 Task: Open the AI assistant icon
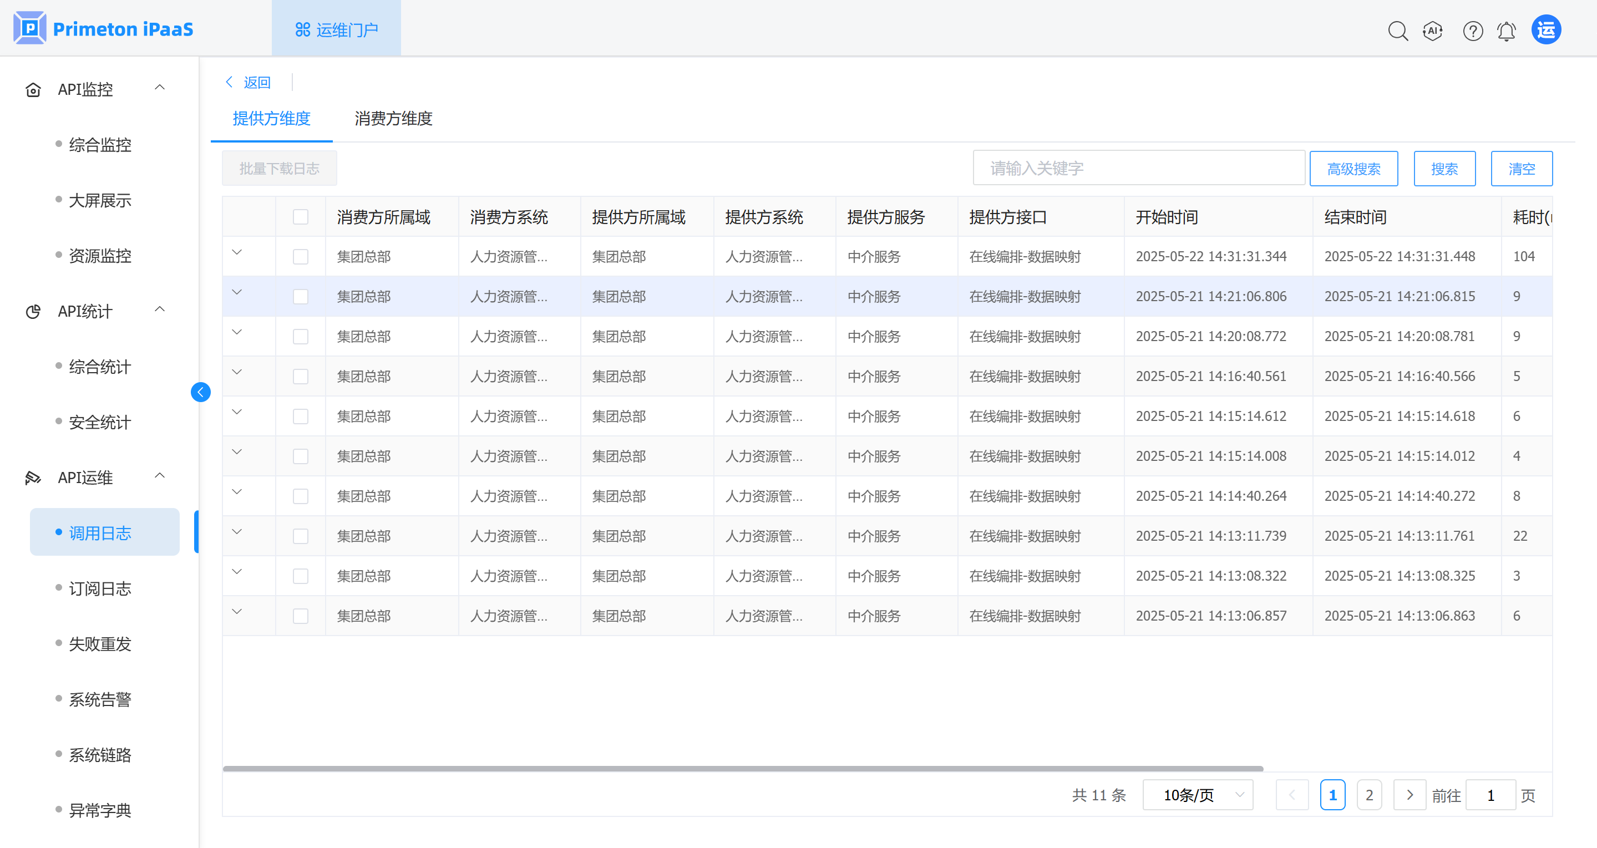1433,31
